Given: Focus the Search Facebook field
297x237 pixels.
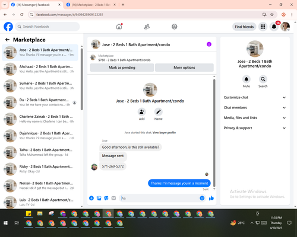Looking at the screenshot, I should 48,27.
